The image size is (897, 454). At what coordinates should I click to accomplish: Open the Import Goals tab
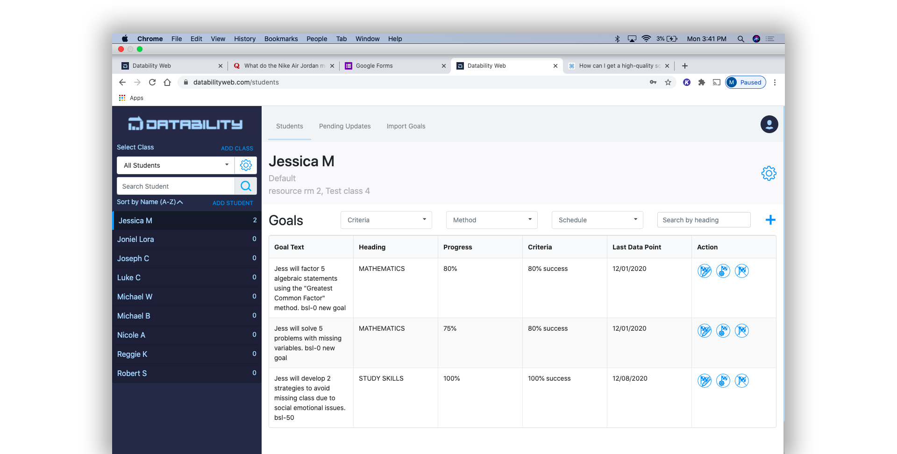406,126
